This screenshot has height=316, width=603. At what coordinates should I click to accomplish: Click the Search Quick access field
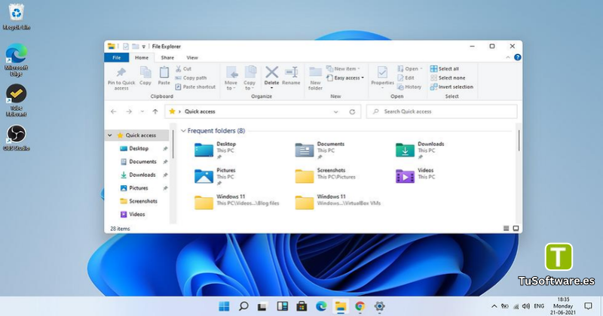tap(442, 112)
